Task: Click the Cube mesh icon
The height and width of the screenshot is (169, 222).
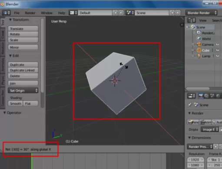Action: click(x=199, y=50)
